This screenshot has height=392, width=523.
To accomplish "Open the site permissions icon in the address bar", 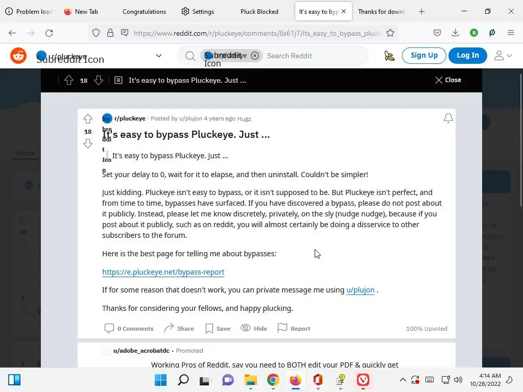I will click(125, 33).
